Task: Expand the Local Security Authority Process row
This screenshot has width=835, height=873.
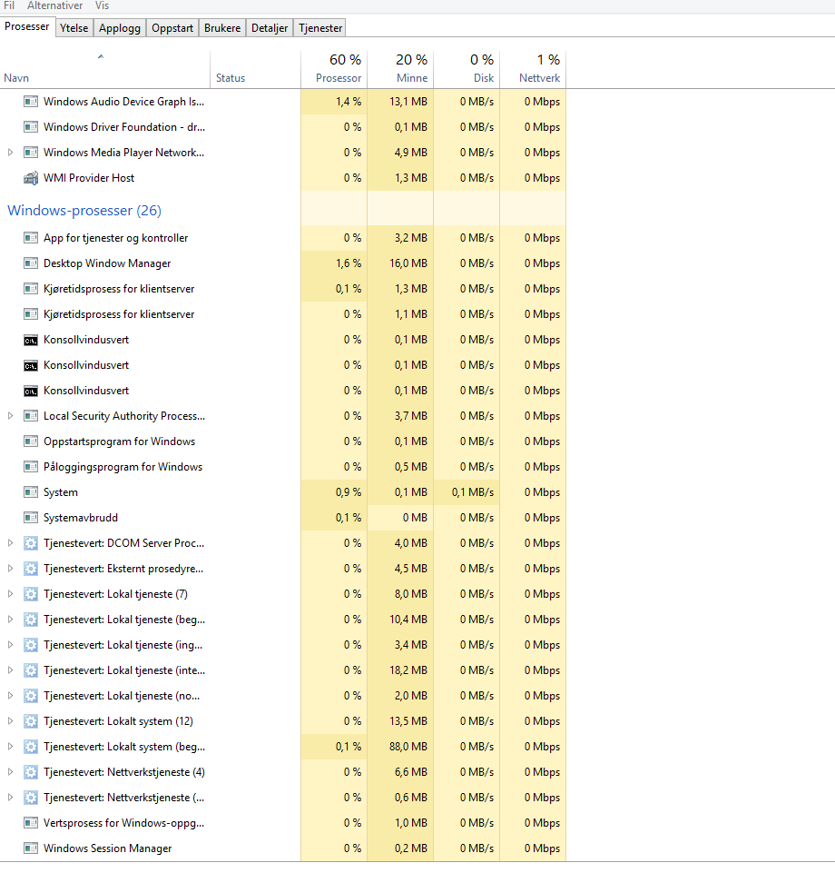Action: coord(10,415)
